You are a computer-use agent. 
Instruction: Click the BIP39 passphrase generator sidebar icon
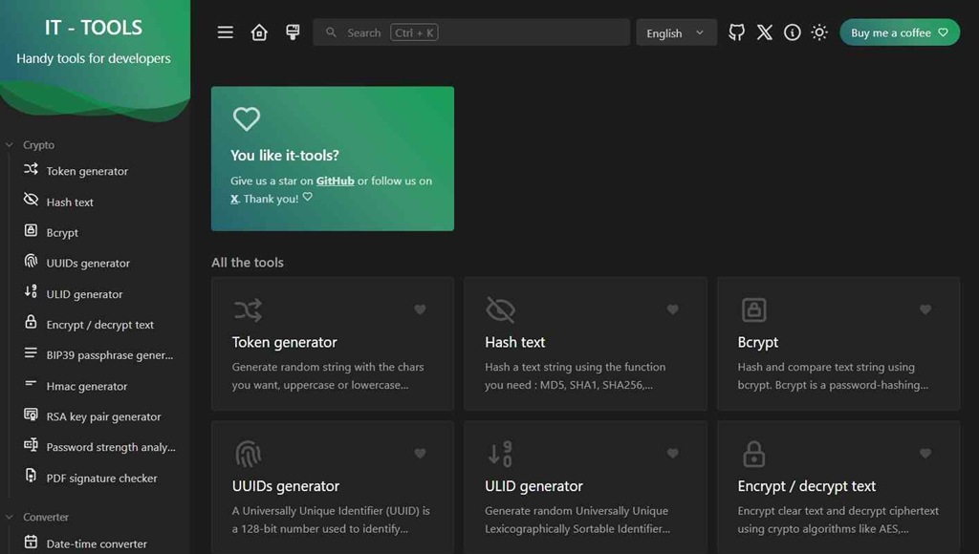31,353
